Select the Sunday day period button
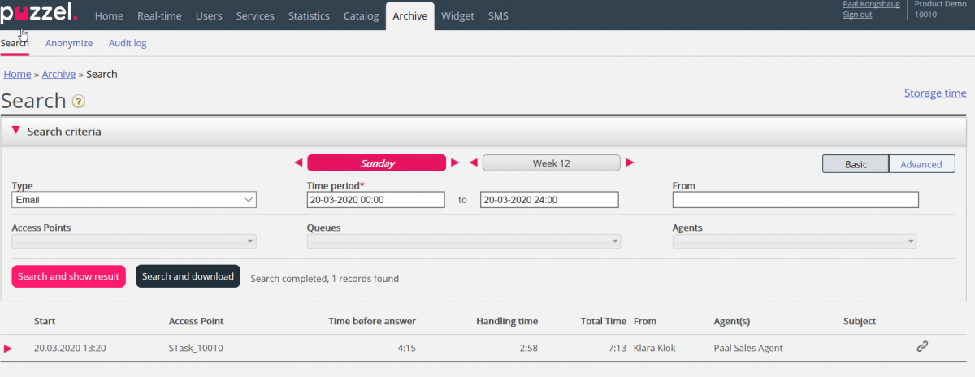This screenshot has width=975, height=377. [x=376, y=163]
